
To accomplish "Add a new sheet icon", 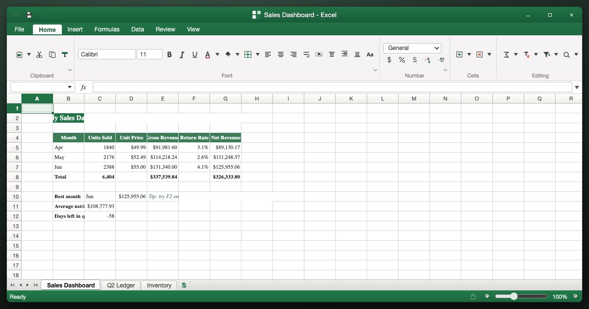I will pos(184,285).
